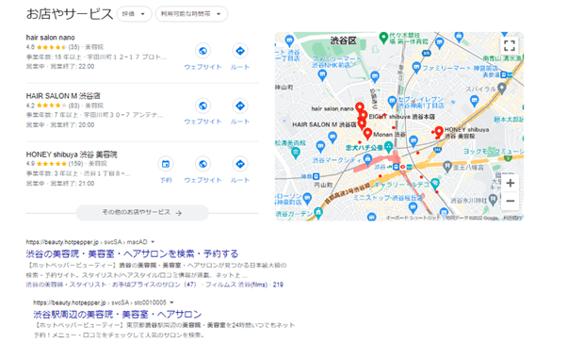Click the HONEY shibuya red map pin
Viewport: 567px width, 342px height.
[439, 132]
